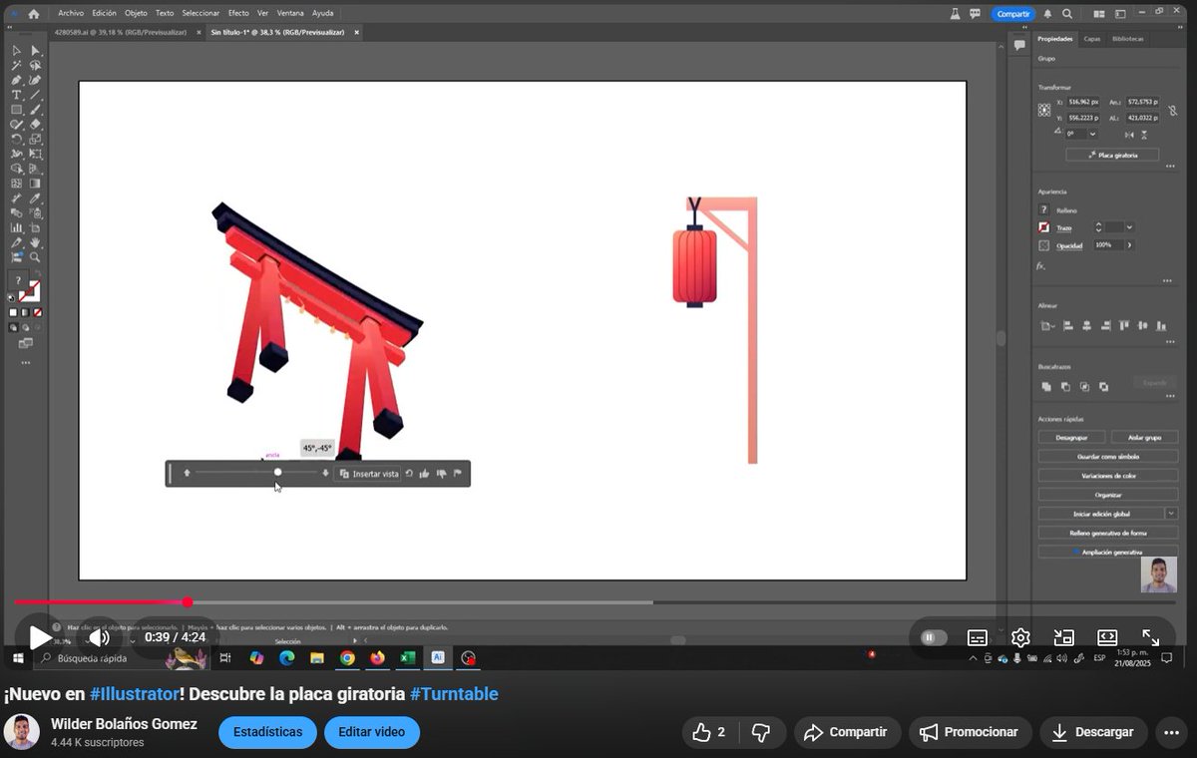Select the Line Segment tool
The height and width of the screenshot is (758, 1197).
point(36,95)
